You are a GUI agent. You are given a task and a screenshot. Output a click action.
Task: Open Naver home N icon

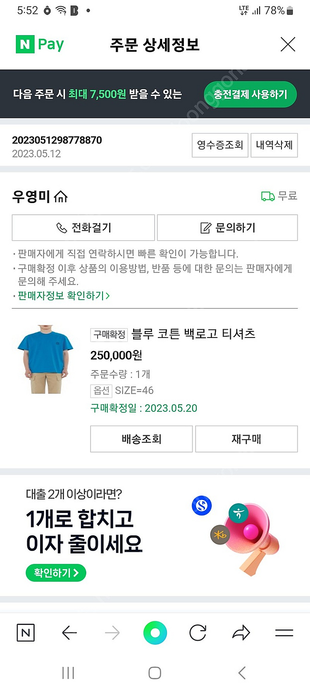26,633
